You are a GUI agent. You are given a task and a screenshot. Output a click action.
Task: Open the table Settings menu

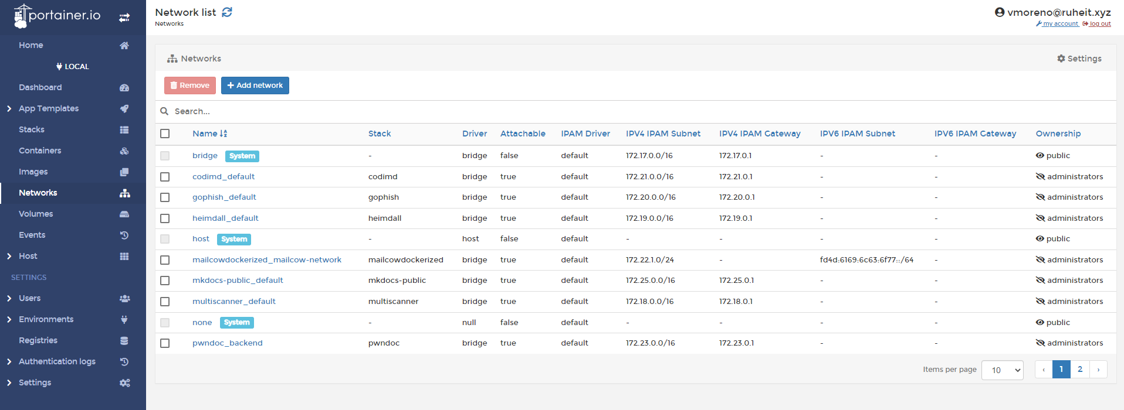pos(1079,59)
